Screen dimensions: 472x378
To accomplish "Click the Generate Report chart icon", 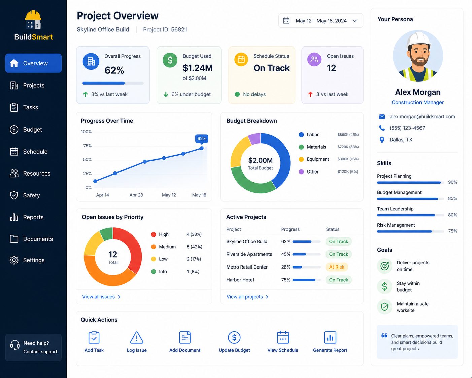I will 330,337.
